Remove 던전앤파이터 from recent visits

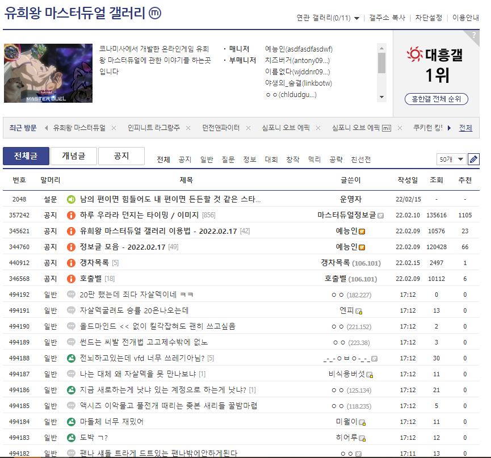(248, 128)
